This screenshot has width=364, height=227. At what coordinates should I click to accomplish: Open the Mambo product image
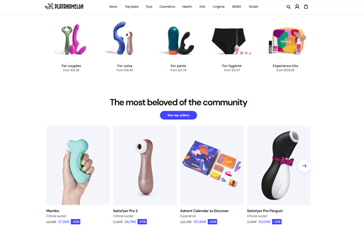(78, 165)
